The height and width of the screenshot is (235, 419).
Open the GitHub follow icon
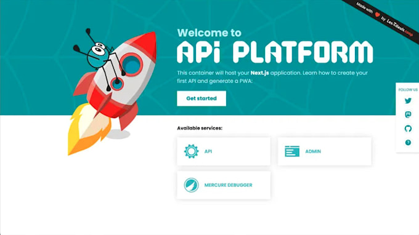408,129
